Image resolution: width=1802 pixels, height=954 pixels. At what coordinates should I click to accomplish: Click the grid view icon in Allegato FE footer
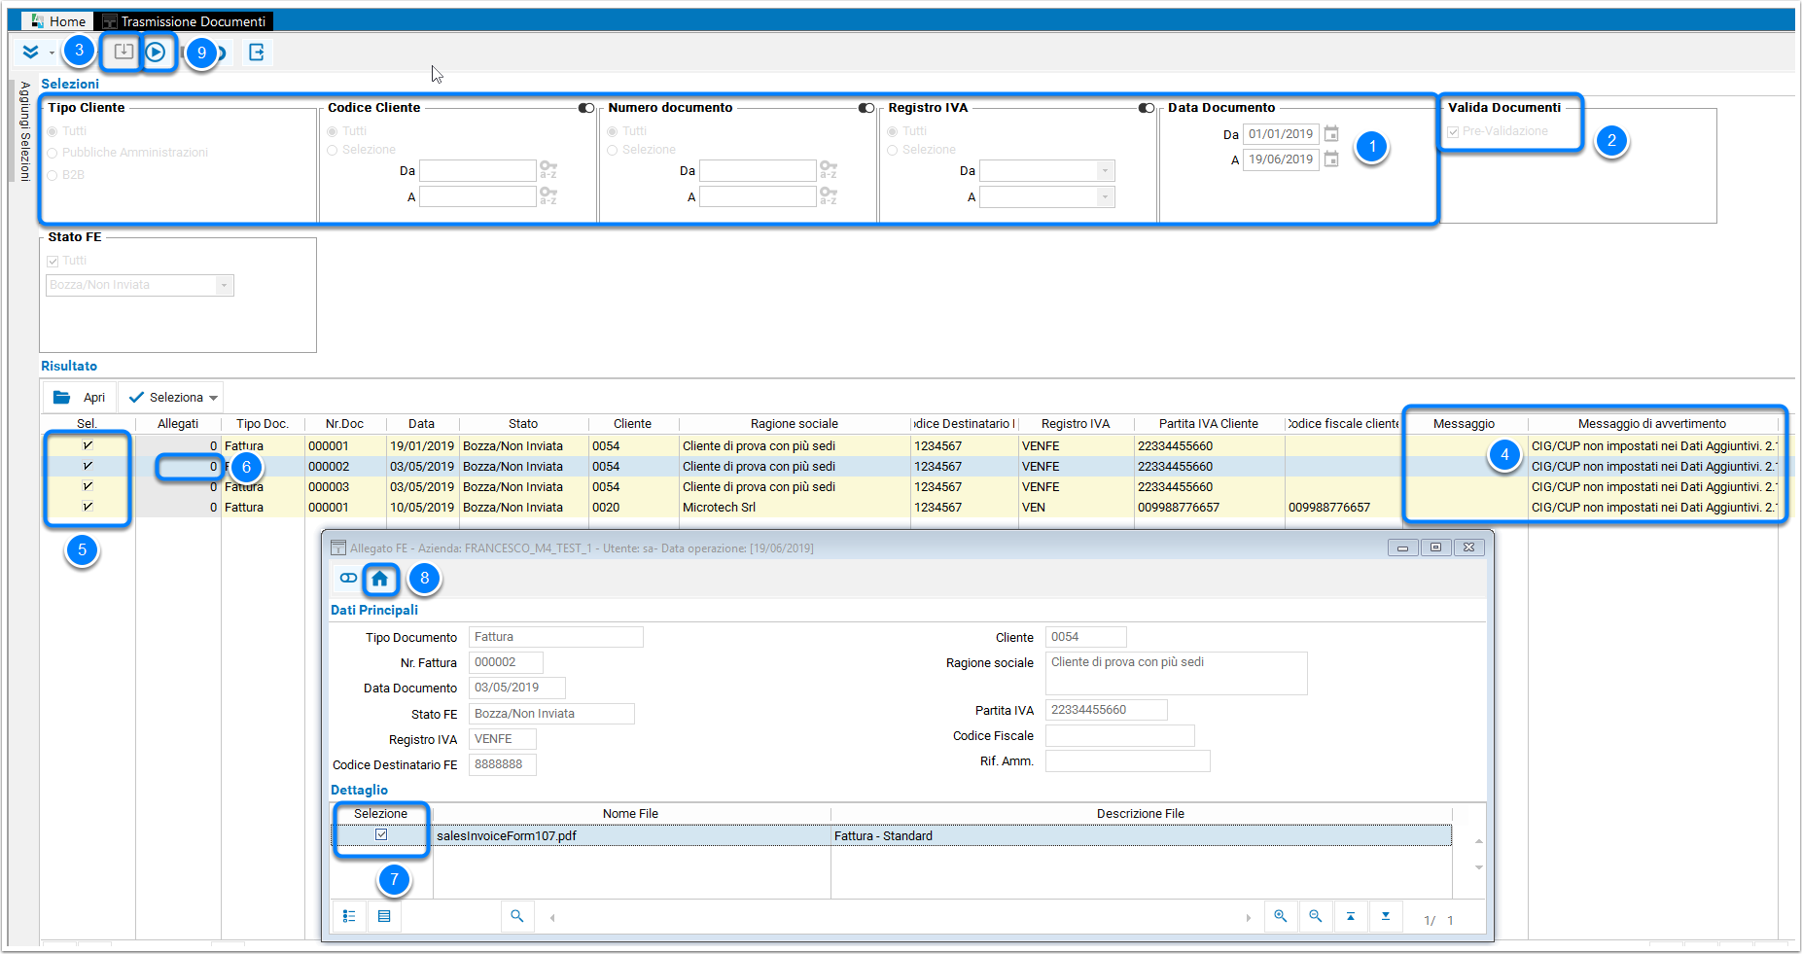click(x=384, y=916)
